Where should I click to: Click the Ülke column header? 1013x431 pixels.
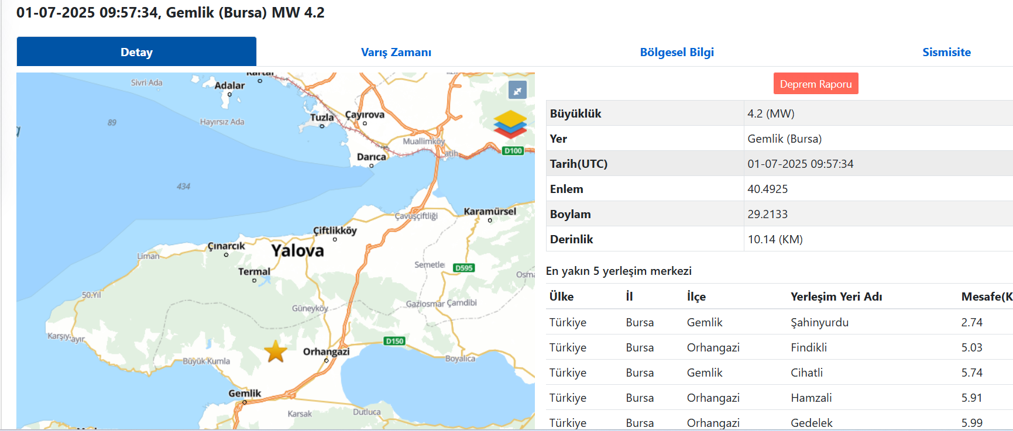pyautogui.click(x=561, y=296)
